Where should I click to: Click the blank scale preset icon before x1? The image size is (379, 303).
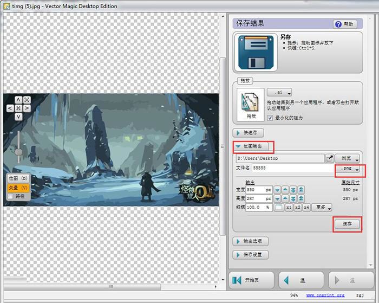pyautogui.click(x=279, y=208)
